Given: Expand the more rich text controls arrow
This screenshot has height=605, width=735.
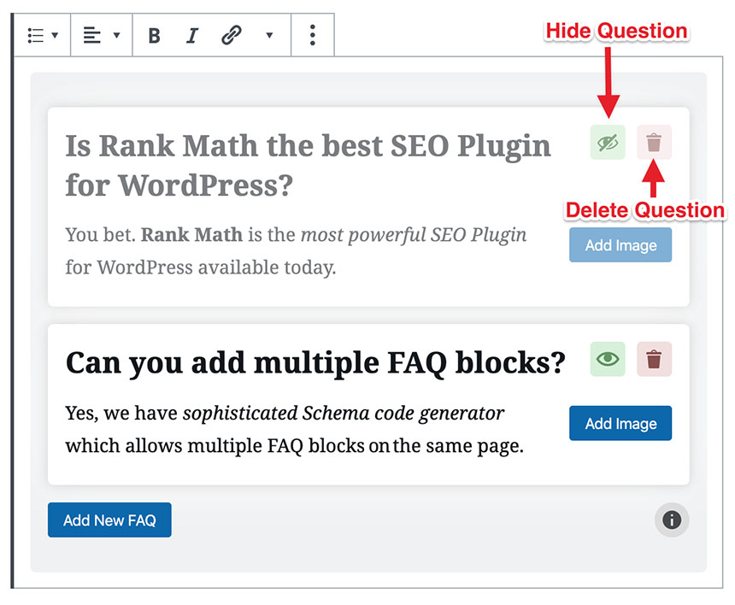Looking at the screenshot, I should point(269,35).
